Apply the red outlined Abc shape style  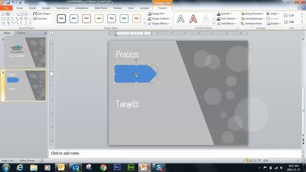tap(87, 19)
